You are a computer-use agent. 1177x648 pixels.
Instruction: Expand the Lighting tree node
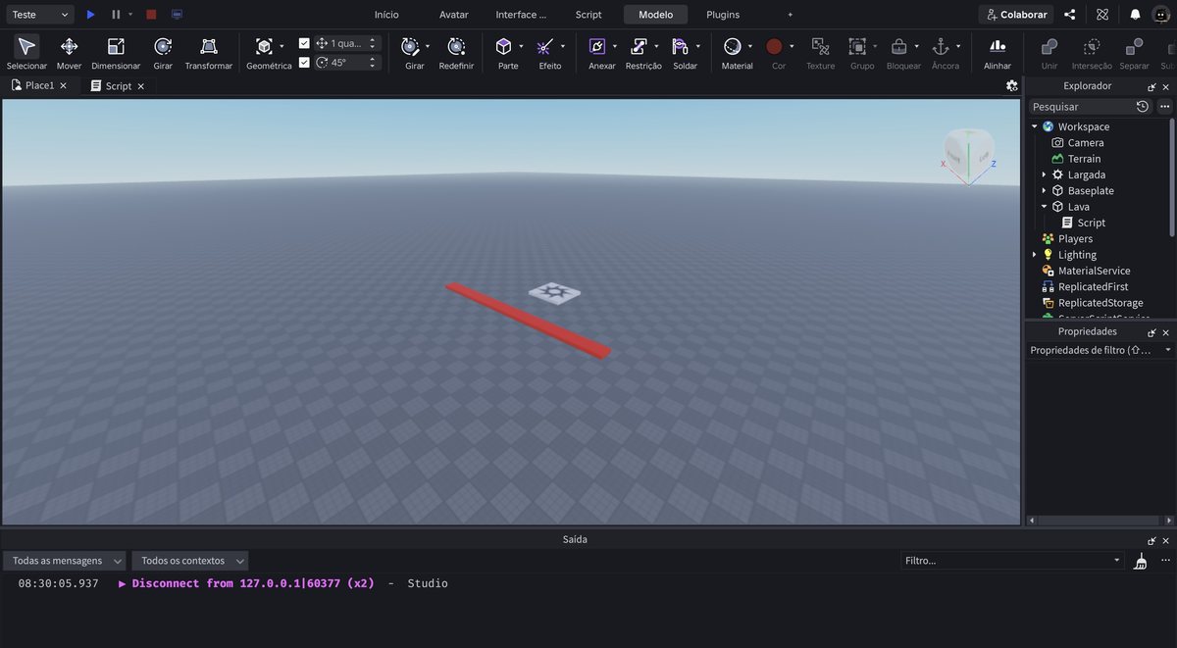click(x=1035, y=255)
